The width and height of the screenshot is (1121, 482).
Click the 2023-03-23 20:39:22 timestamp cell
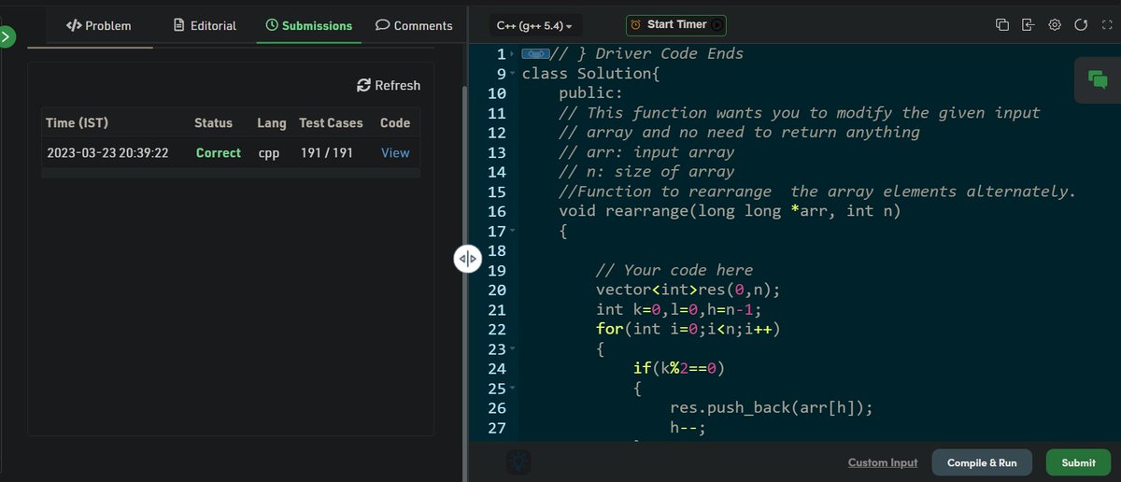[107, 152]
